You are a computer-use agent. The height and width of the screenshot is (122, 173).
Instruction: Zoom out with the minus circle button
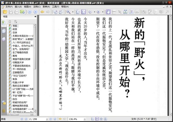[90, 12]
